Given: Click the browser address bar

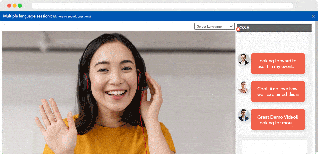Looking at the screenshot, I should point(162,6).
